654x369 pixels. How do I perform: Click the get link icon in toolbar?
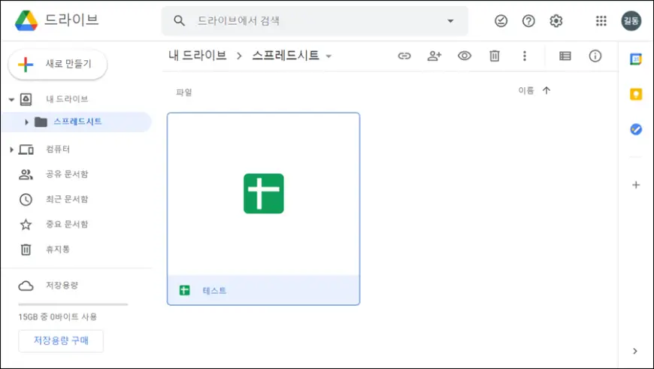[404, 56]
